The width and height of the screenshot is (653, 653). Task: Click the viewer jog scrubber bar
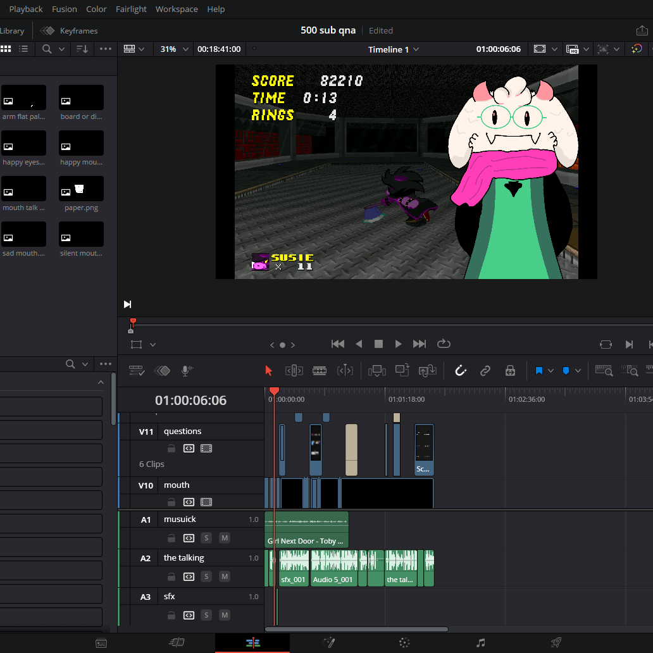point(392,325)
